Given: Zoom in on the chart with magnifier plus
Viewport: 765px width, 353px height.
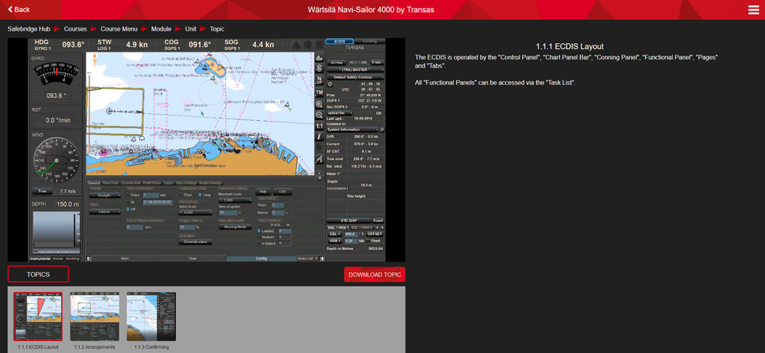Looking at the screenshot, I should (320, 104).
